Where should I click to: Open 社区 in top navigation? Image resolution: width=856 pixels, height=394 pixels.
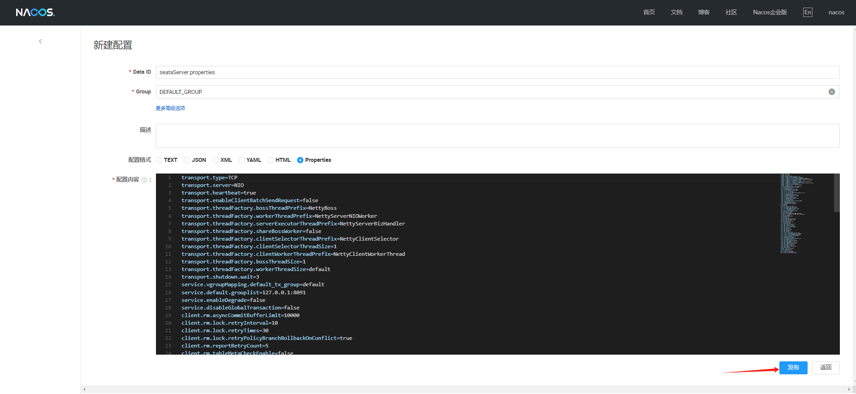tap(731, 12)
